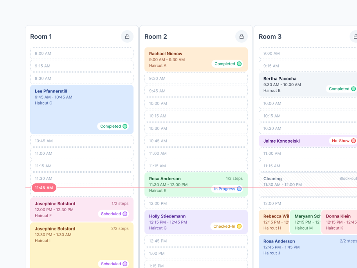Click the Room 3 lock icon
Image resolution: width=357 pixels, height=268 pixels.
click(354, 36)
